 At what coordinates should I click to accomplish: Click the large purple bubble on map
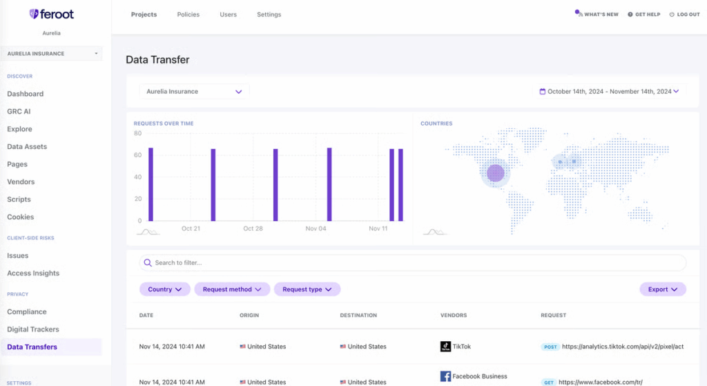click(495, 173)
